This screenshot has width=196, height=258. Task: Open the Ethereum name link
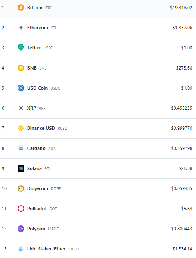(x=38, y=28)
